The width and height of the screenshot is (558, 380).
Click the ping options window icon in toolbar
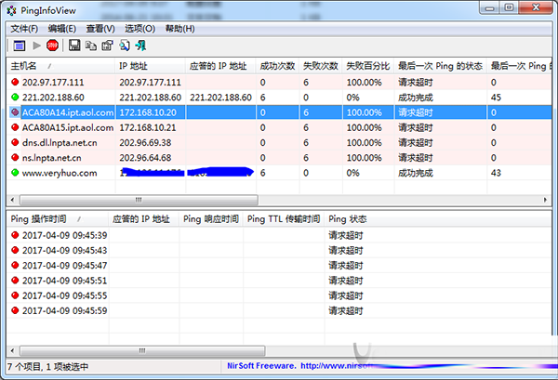[x=19, y=45]
